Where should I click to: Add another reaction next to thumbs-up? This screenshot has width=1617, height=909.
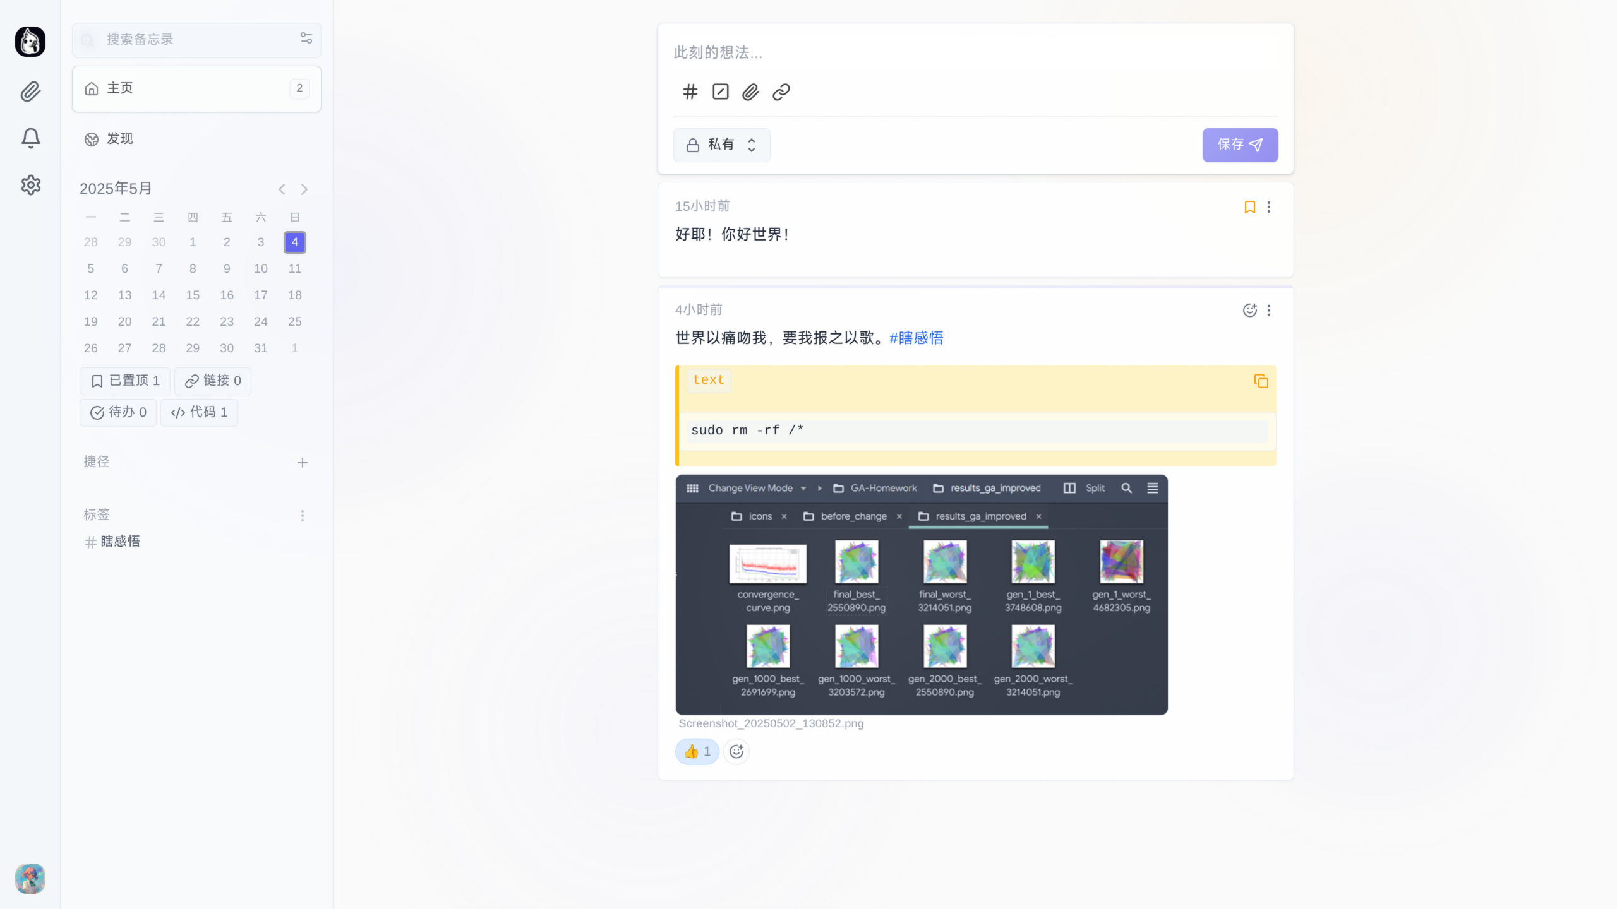coord(736,751)
